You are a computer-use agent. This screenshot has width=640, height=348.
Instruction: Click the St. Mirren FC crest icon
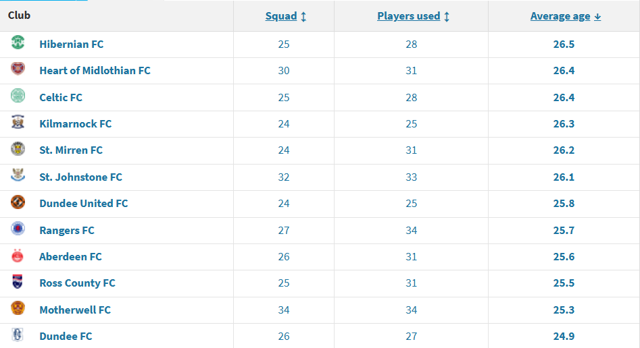coord(18,149)
